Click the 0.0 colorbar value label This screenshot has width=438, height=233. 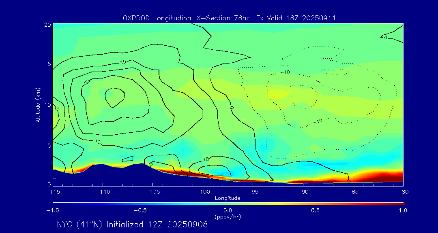click(x=228, y=210)
